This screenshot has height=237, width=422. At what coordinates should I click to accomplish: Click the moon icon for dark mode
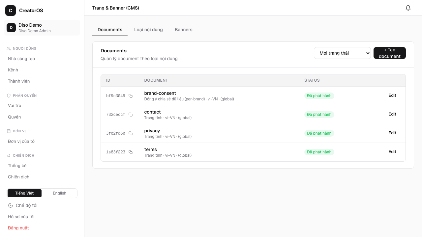pos(11,205)
